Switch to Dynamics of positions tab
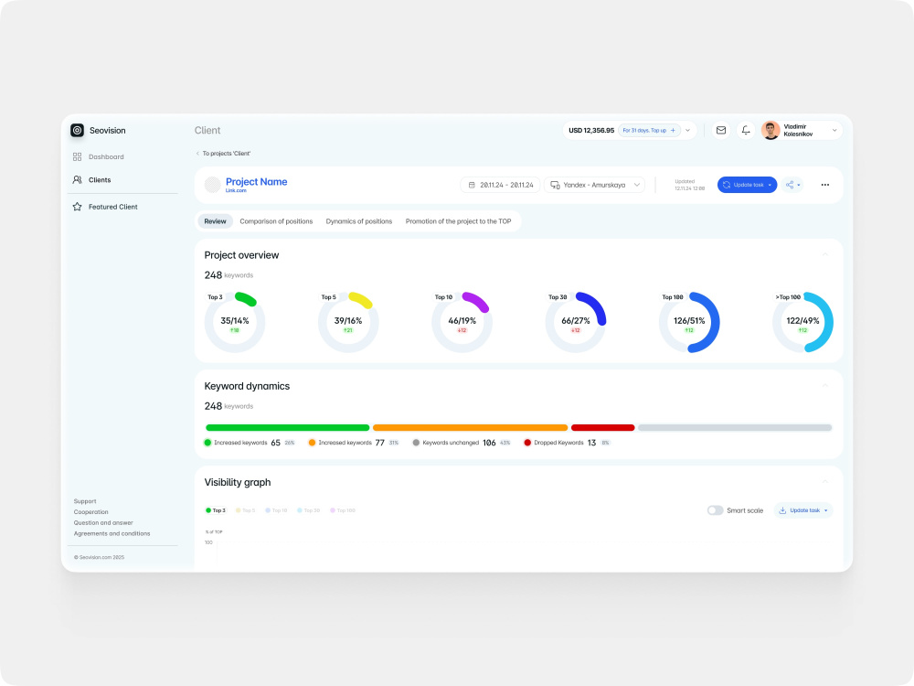The width and height of the screenshot is (914, 686). coord(359,221)
